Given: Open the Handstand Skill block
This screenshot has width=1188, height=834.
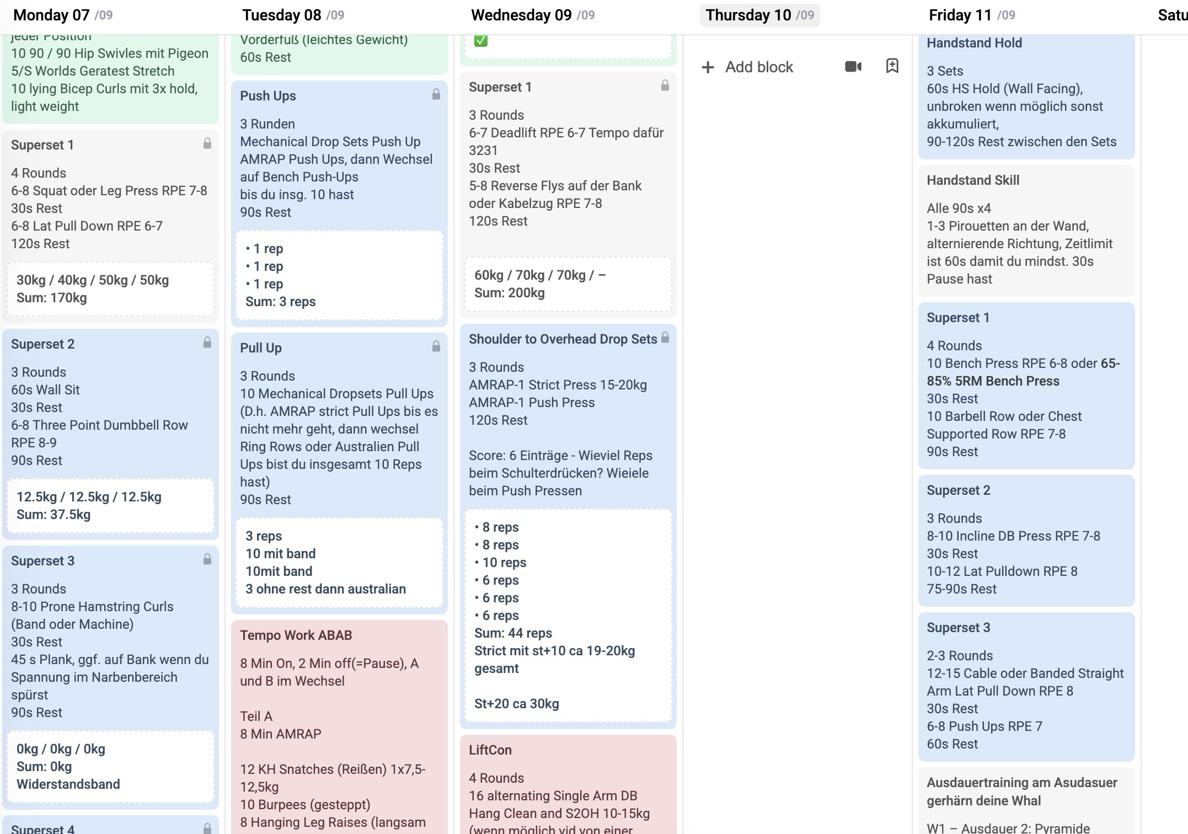Looking at the screenshot, I should tap(1026, 231).
